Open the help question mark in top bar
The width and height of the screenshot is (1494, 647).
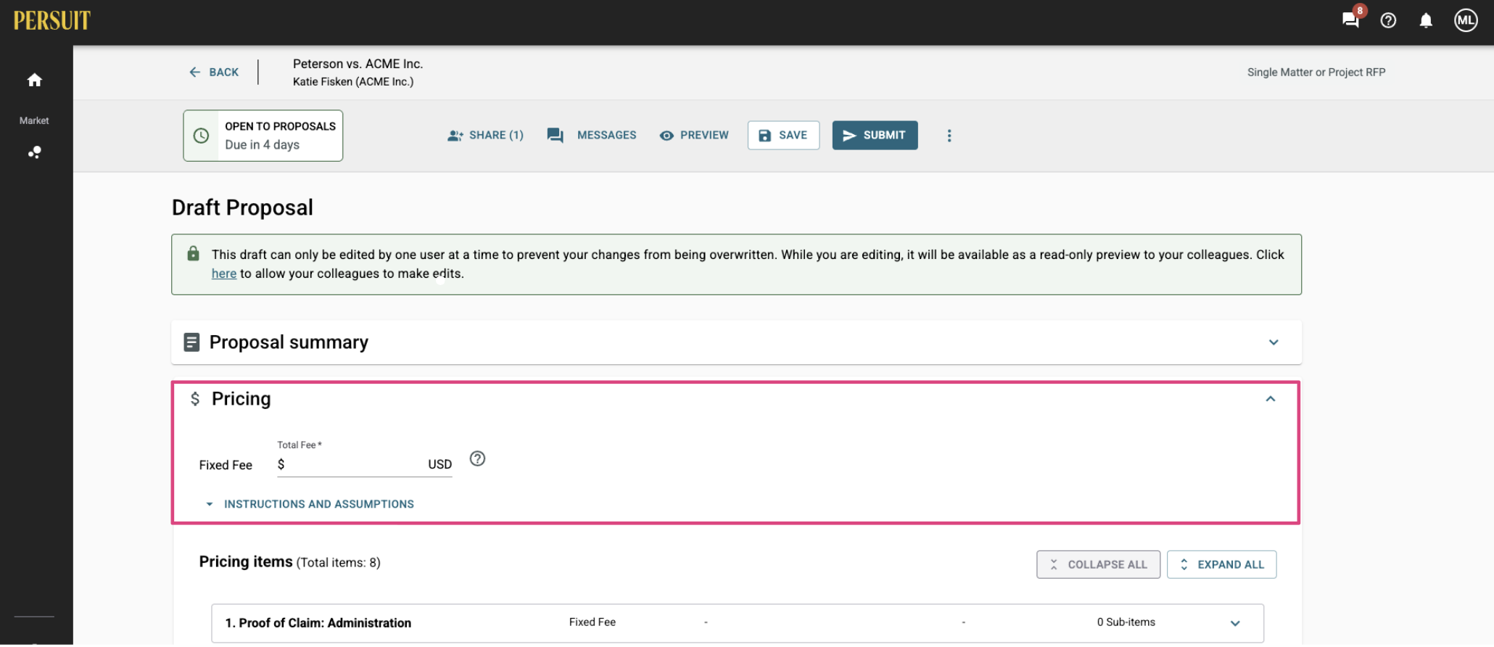pyautogui.click(x=1388, y=20)
